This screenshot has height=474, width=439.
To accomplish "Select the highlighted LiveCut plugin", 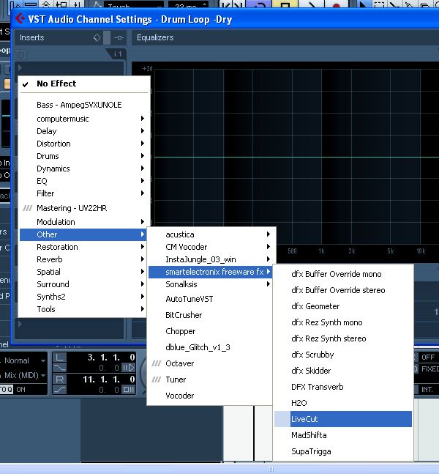I will point(343,419).
